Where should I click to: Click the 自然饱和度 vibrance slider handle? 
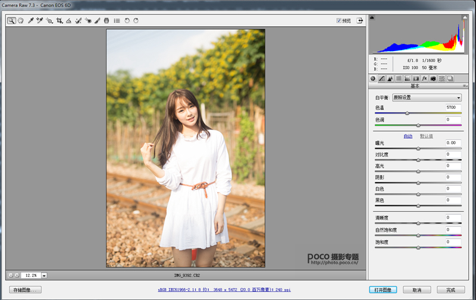coord(418,236)
